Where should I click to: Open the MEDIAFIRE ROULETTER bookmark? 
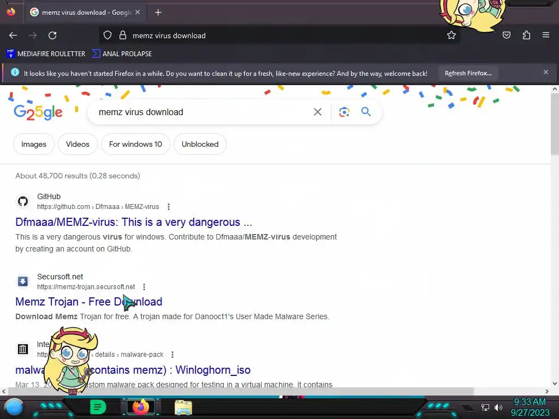click(x=46, y=54)
